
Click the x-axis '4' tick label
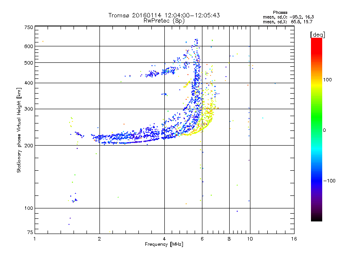pyautogui.click(x=164, y=239)
